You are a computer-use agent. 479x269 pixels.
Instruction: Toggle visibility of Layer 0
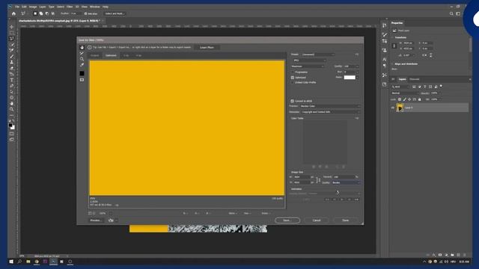(393, 108)
